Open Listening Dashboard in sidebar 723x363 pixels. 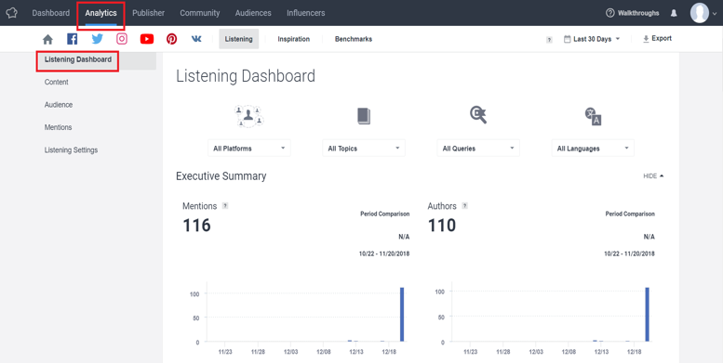click(78, 59)
